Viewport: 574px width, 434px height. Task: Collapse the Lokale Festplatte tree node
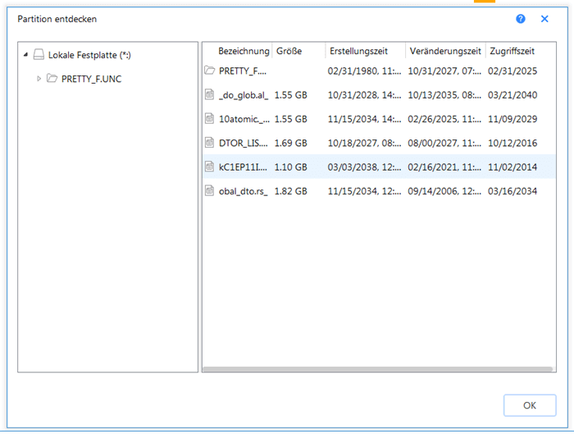click(25, 55)
